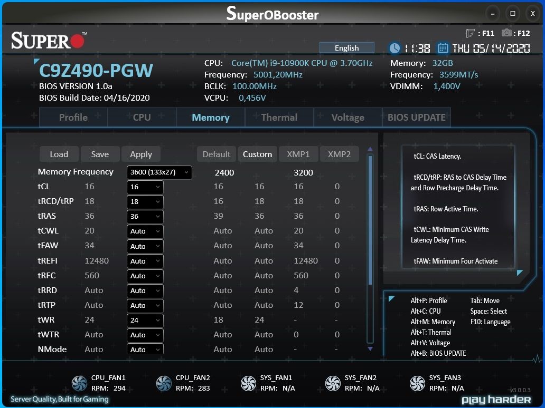Click the Load button

tap(59, 154)
